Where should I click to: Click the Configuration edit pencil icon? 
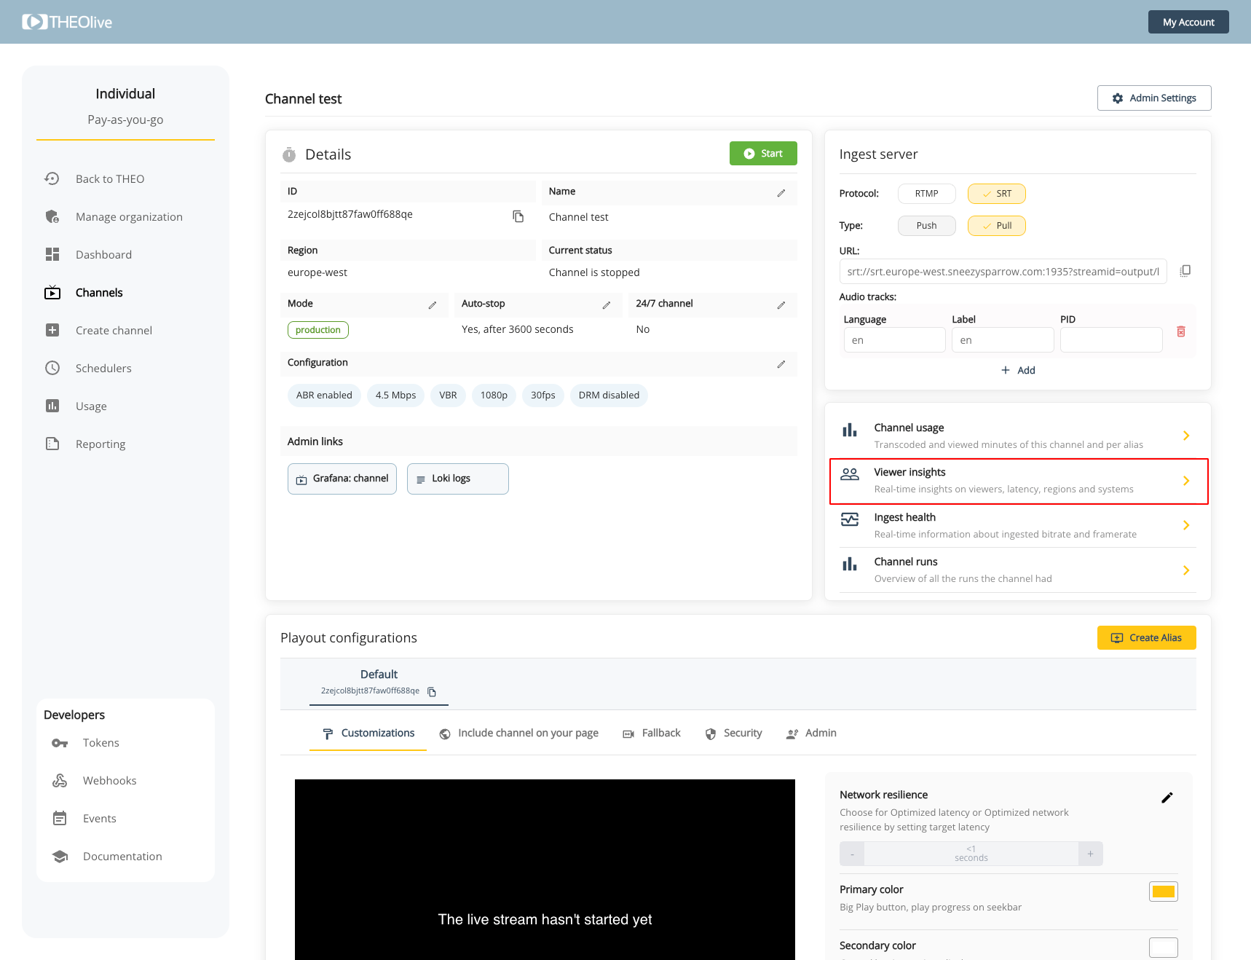coord(781,364)
